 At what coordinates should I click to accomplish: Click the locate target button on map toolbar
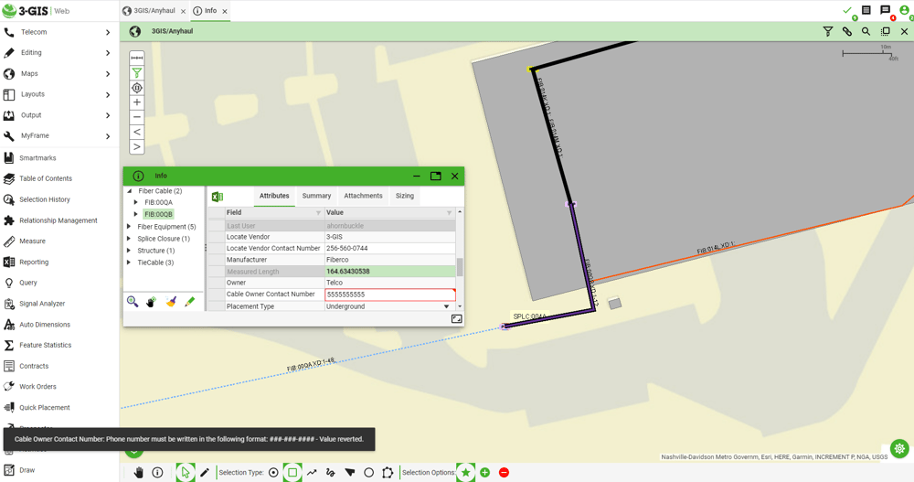click(137, 88)
